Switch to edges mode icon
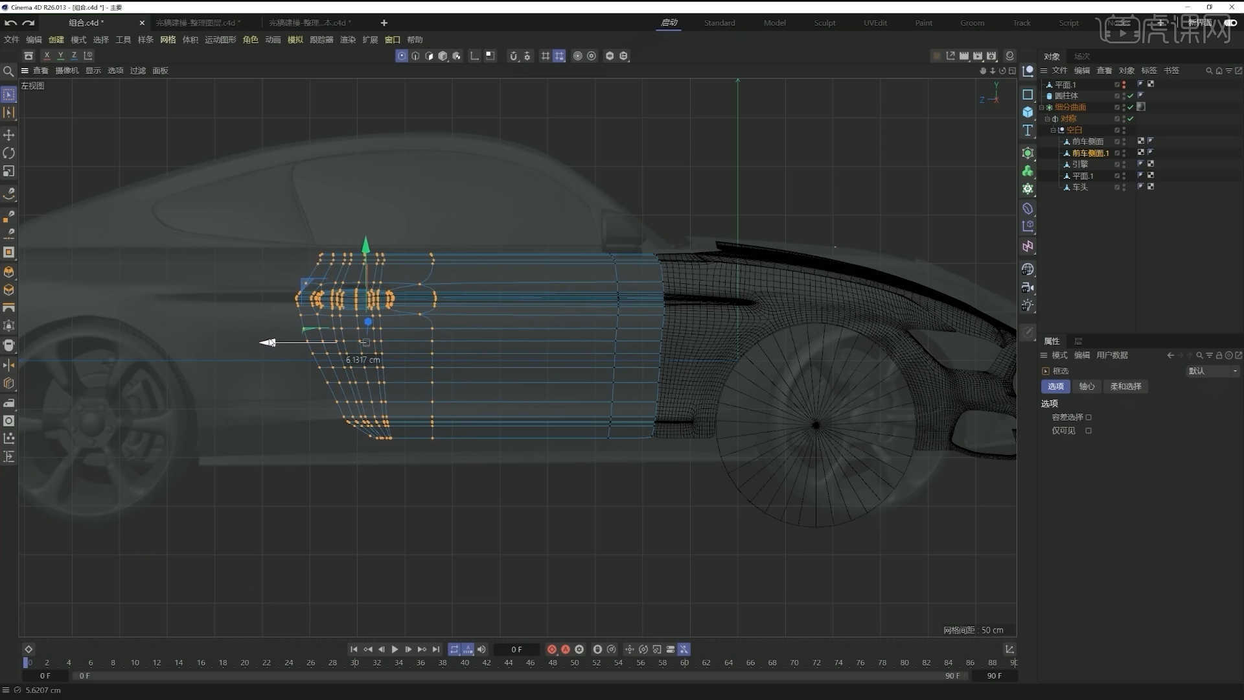Image resolution: width=1244 pixels, height=700 pixels. [415, 56]
